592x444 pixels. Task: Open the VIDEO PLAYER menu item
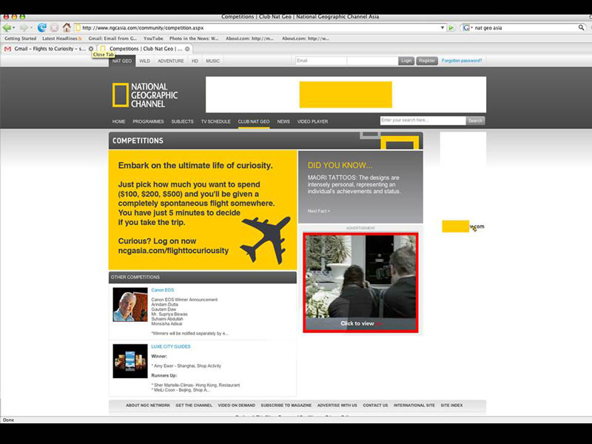click(312, 121)
